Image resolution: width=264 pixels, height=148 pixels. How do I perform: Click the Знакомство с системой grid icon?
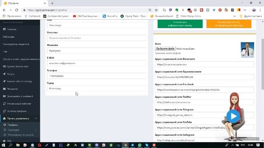5,96
